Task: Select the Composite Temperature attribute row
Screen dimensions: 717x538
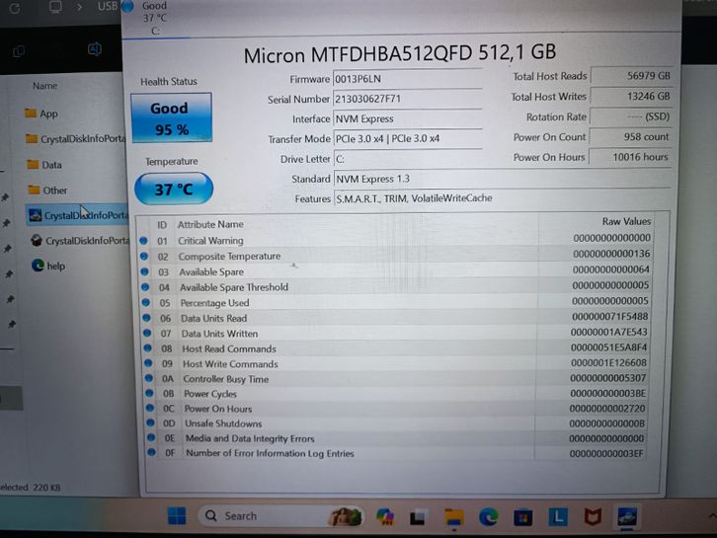Action: point(396,255)
